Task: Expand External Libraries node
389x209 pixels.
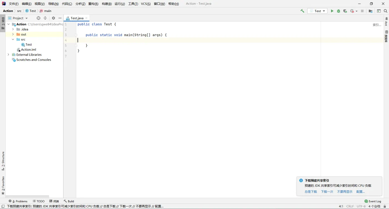Action: (8, 54)
